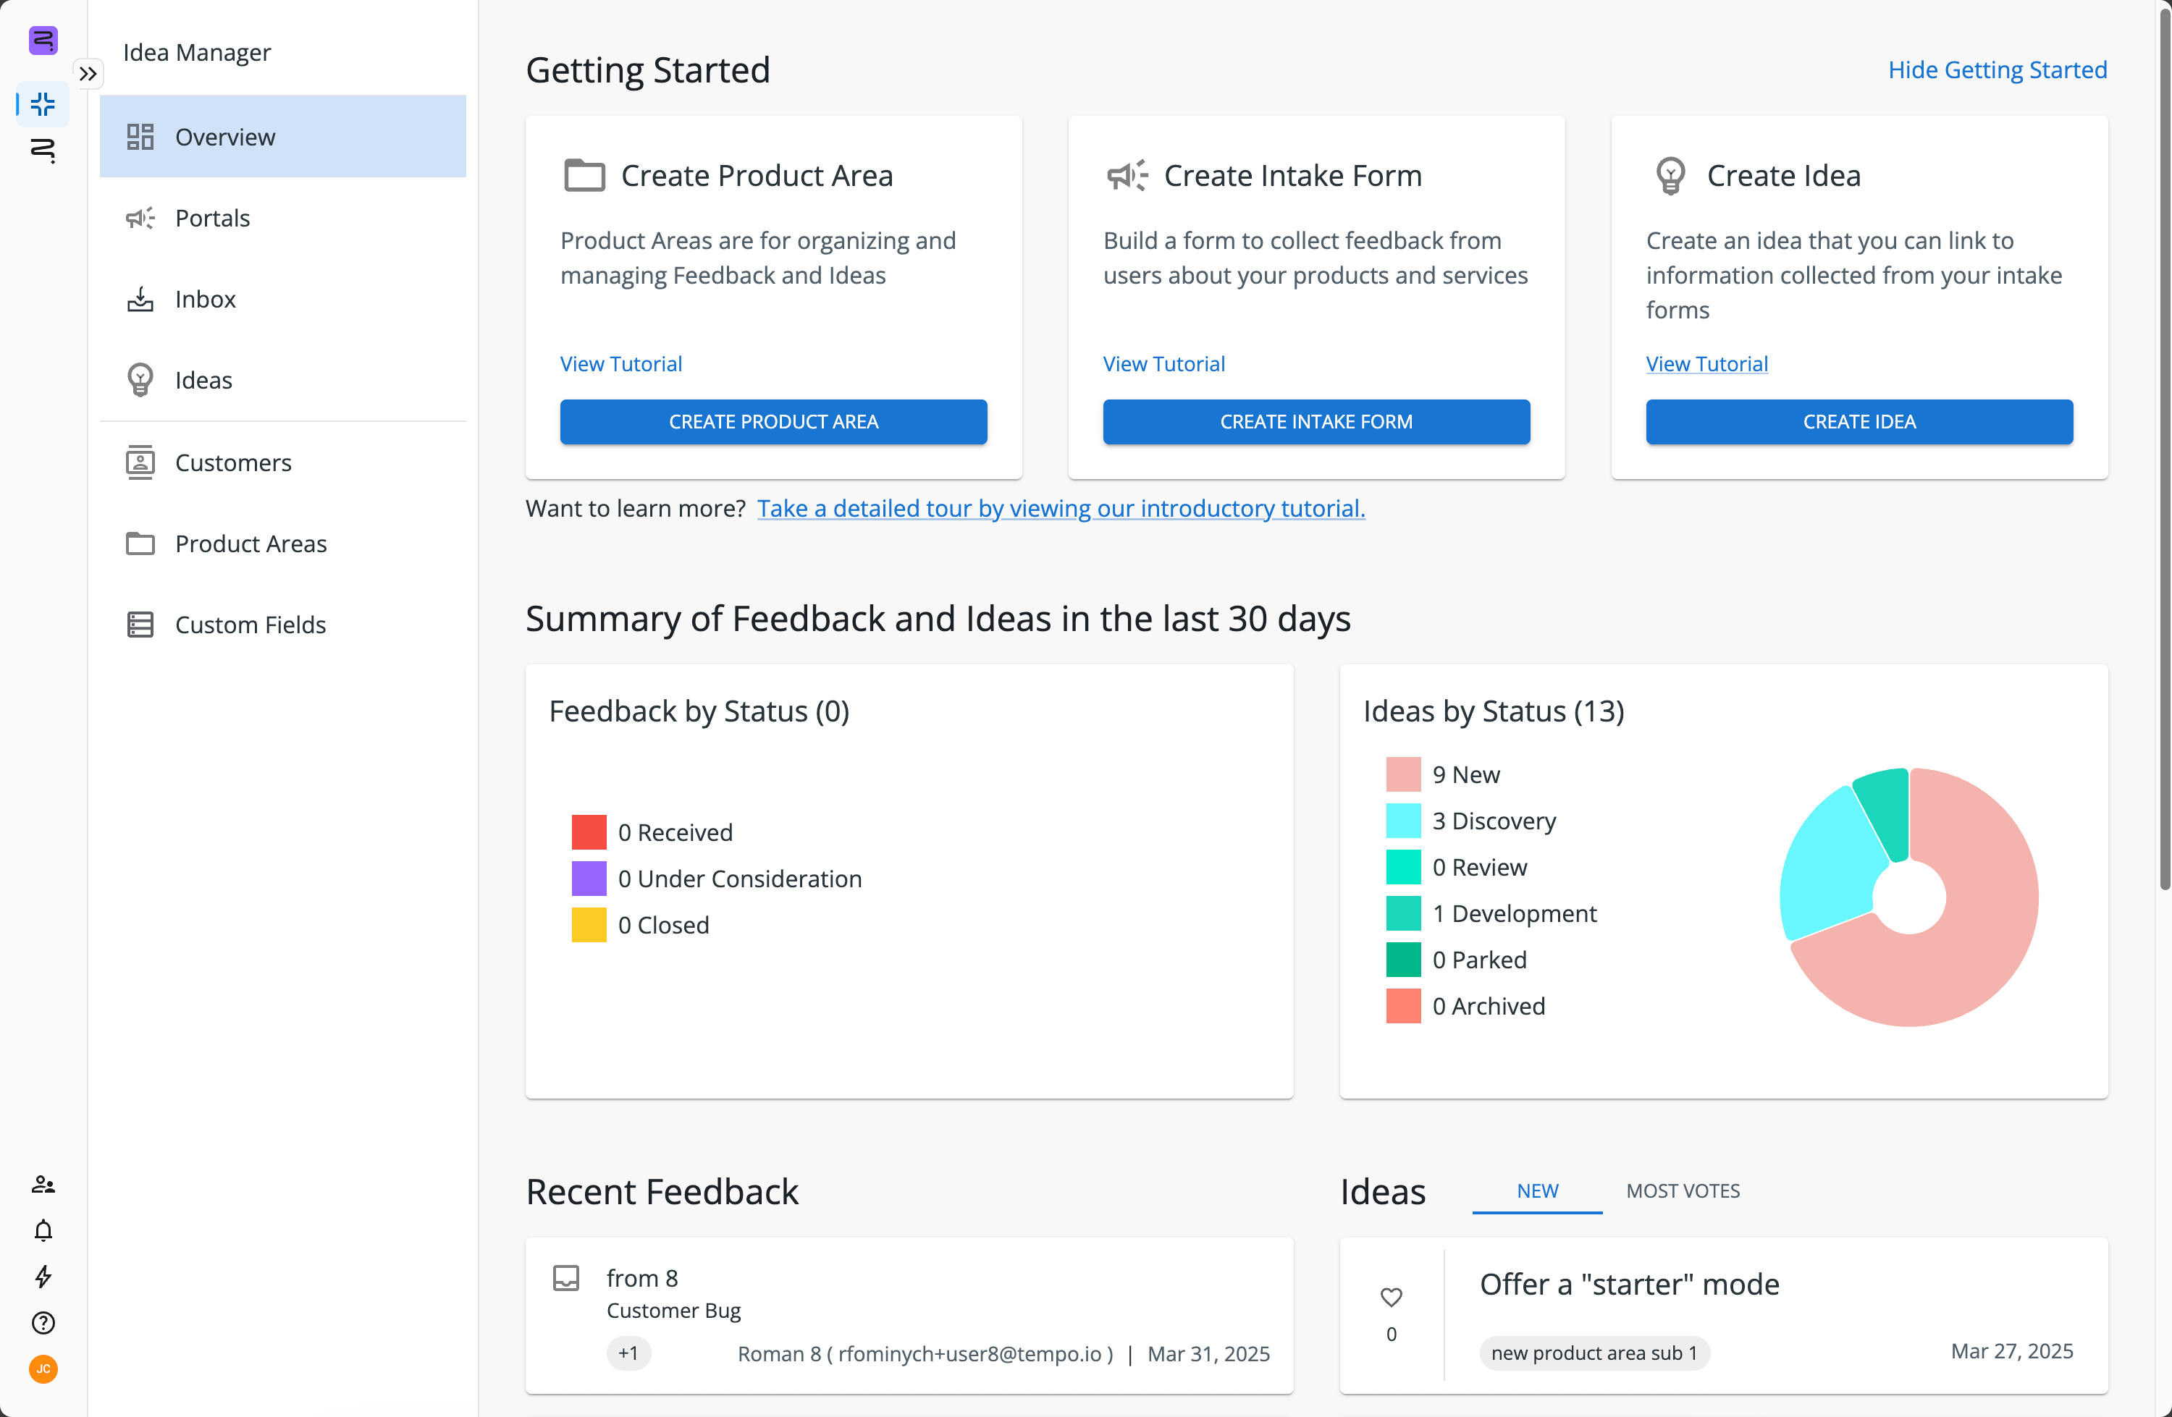Click the help question-mark icon

point(43,1323)
